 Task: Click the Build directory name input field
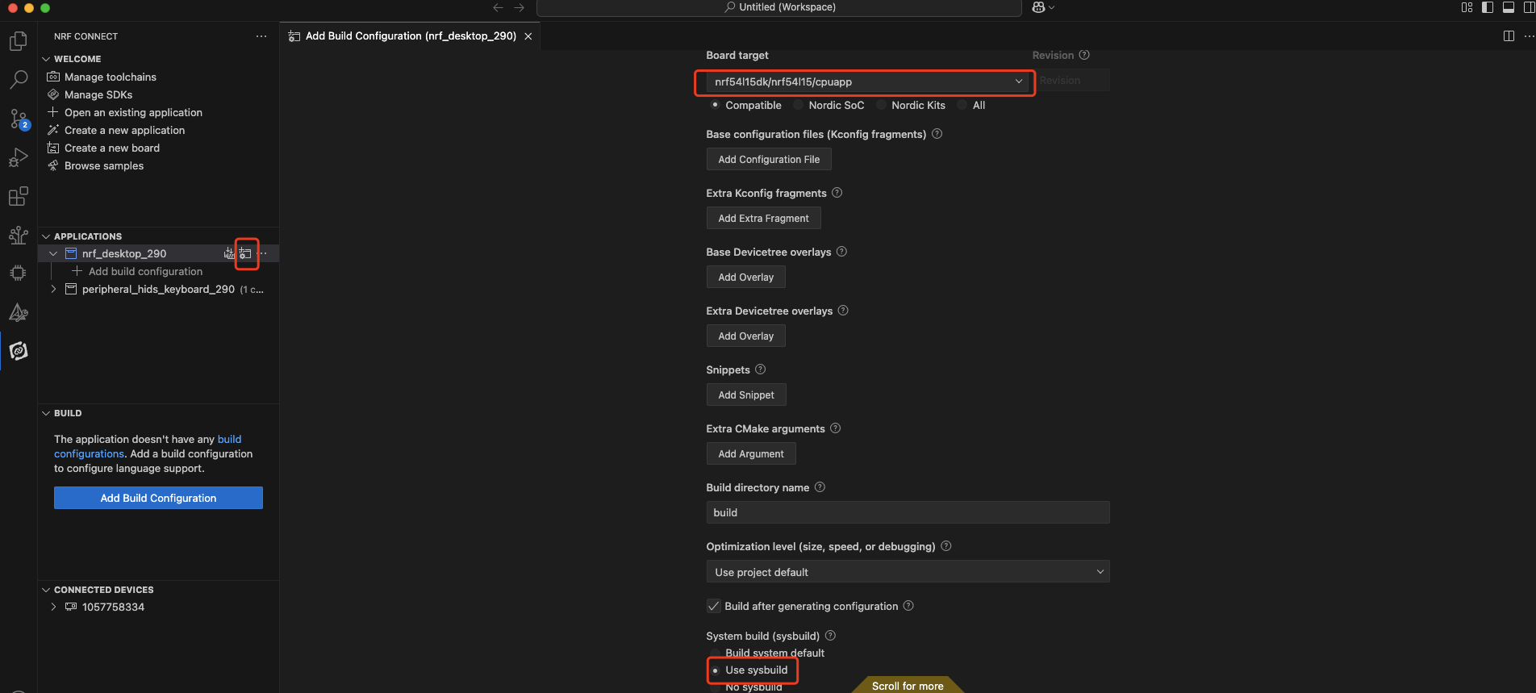tap(908, 512)
